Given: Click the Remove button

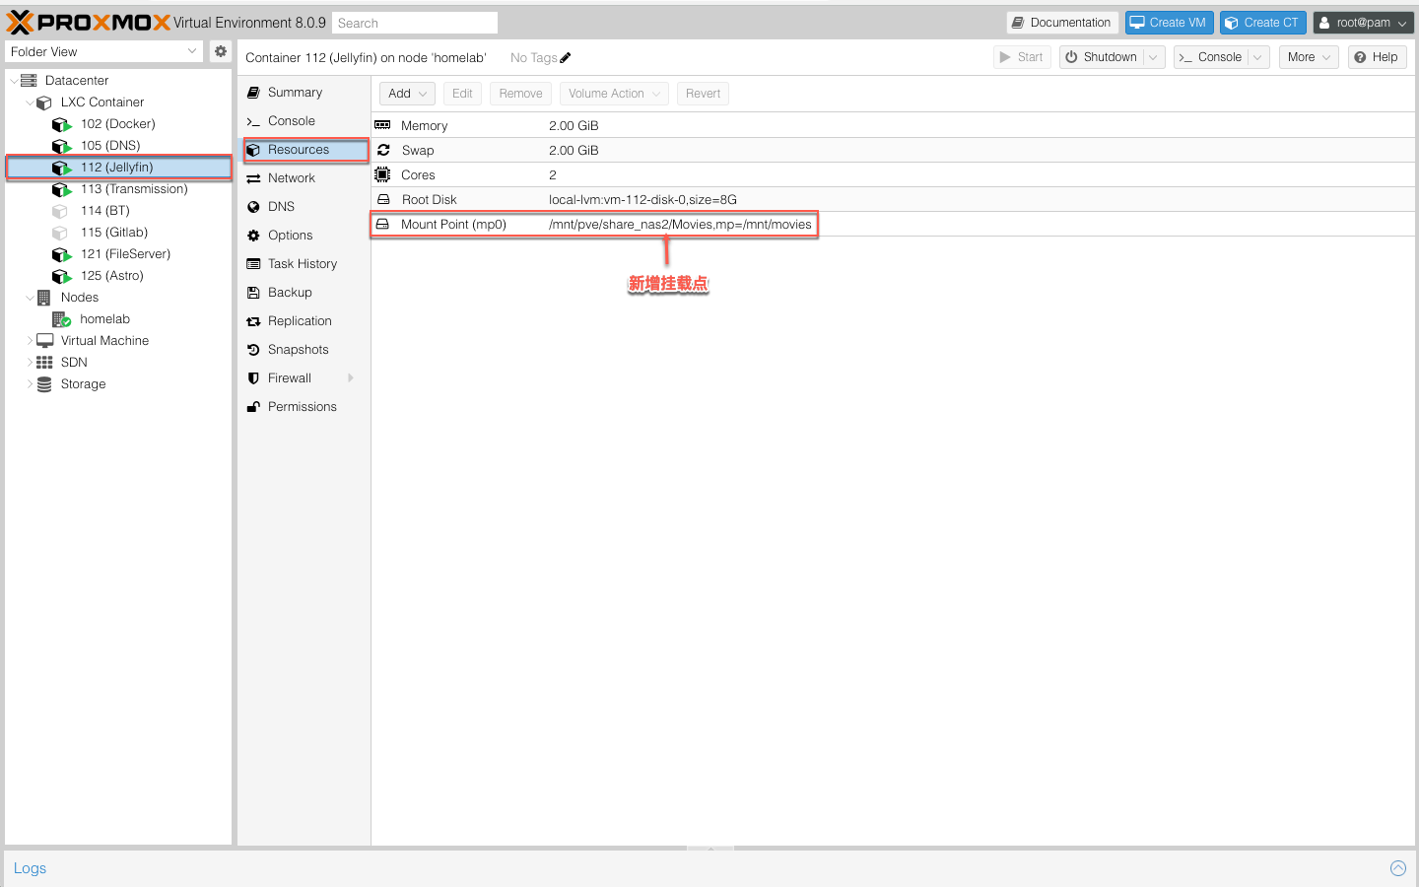Looking at the screenshot, I should point(520,94).
